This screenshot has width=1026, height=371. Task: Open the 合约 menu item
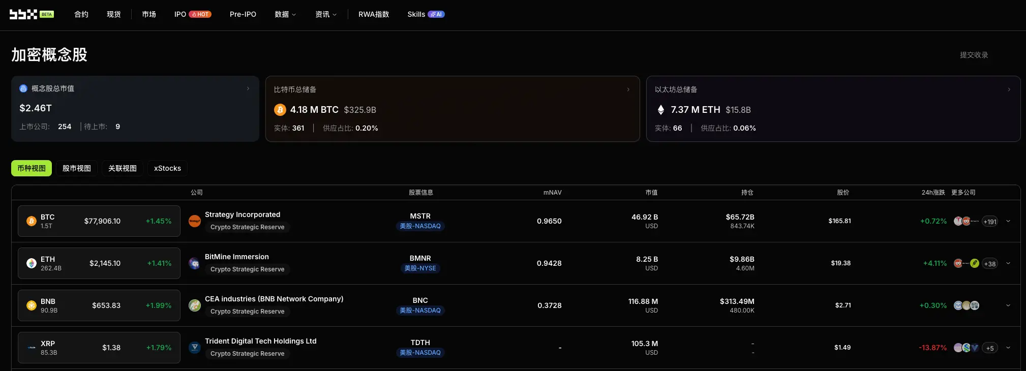(x=81, y=14)
